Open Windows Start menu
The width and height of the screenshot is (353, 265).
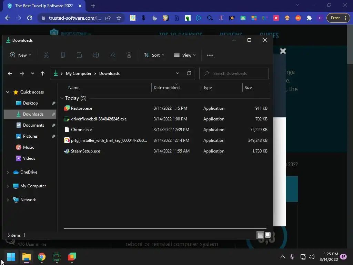pos(11,257)
